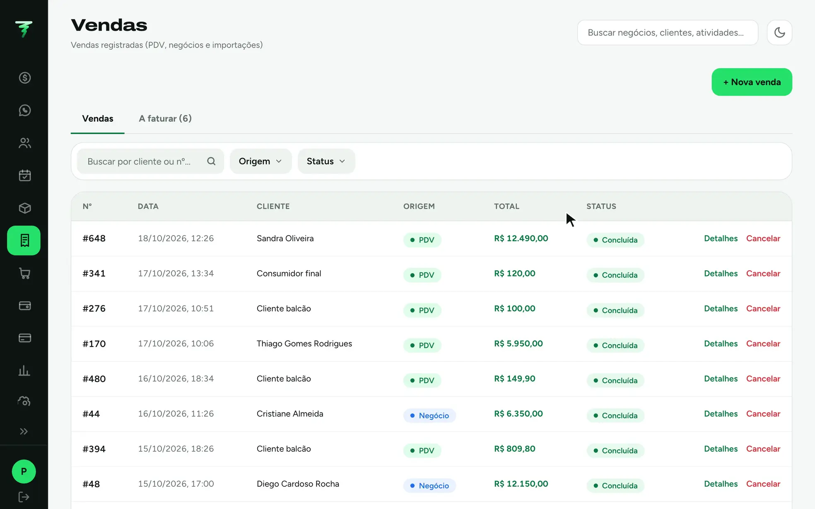Open the dollar sign finance sidebar icon
815x509 pixels.
pyautogui.click(x=24, y=78)
